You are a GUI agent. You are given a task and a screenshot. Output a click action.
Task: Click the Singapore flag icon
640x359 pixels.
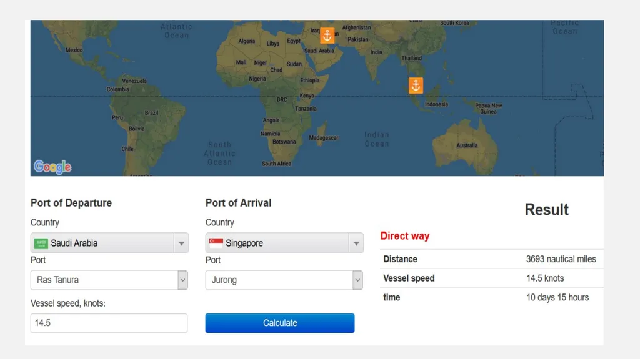(216, 243)
